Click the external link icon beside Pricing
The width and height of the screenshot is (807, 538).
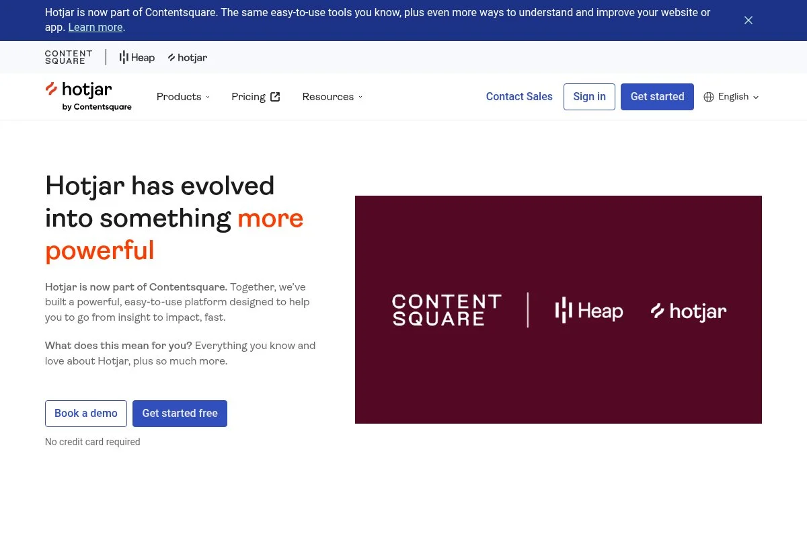coord(275,96)
